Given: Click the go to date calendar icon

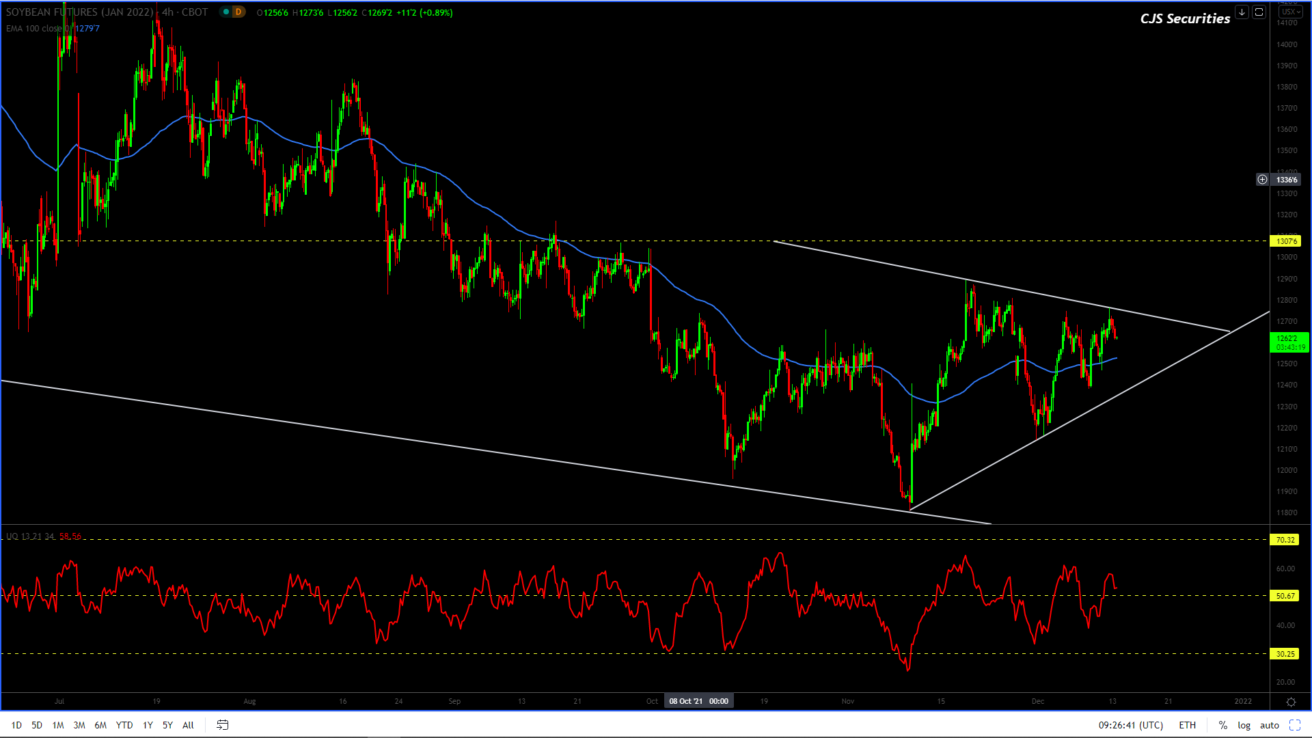Looking at the screenshot, I should (x=222, y=725).
